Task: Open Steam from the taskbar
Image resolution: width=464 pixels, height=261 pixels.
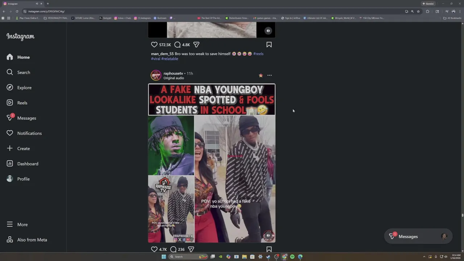Action: click(x=268, y=257)
